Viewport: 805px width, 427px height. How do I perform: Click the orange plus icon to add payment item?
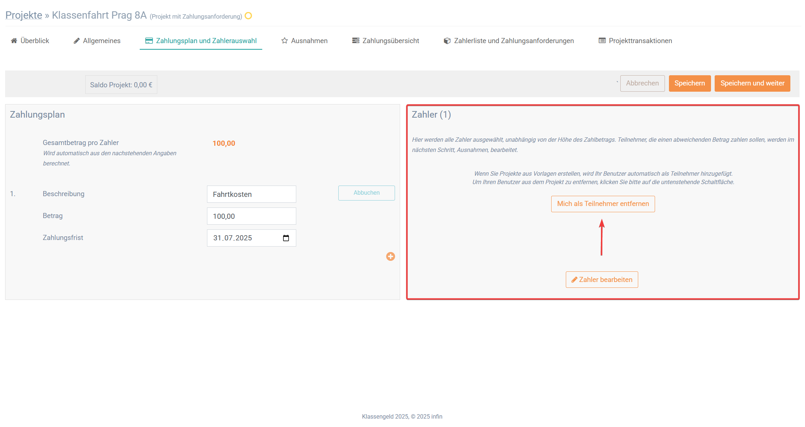pyautogui.click(x=390, y=256)
